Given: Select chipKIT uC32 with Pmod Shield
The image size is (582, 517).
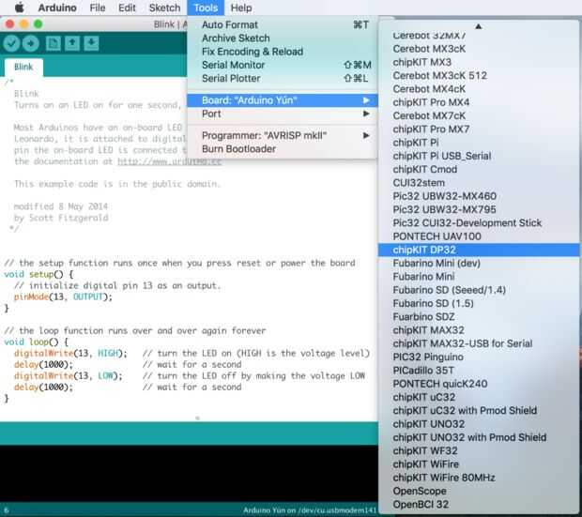Looking at the screenshot, I should click(479, 410).
